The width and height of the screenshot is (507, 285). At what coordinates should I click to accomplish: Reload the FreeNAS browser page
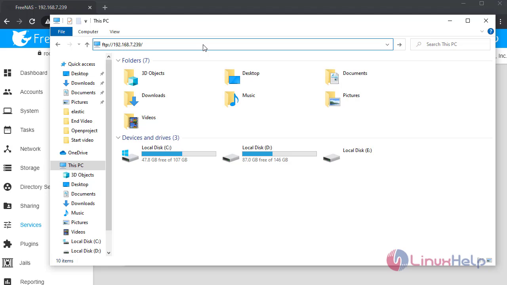32,21
